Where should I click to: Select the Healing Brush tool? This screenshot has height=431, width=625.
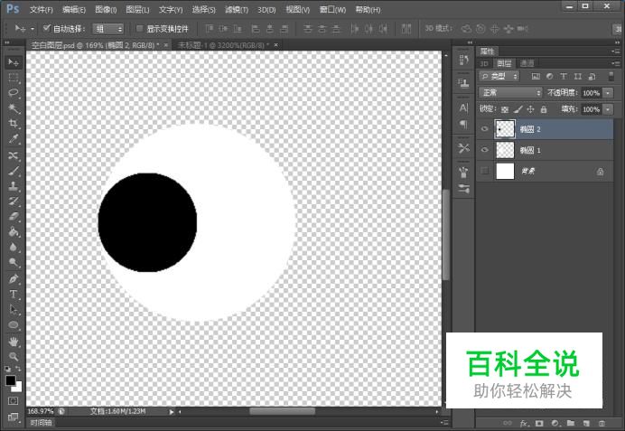(14, 155)
